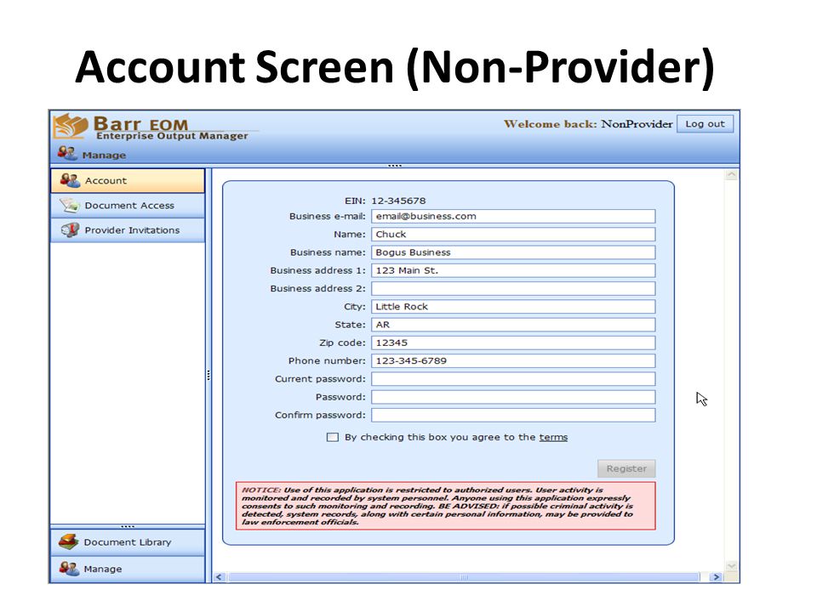Image resolution: width=817 pixels, height=612 pixels.
Task: Click the Document Library books icon
Action: pos(68,541)
